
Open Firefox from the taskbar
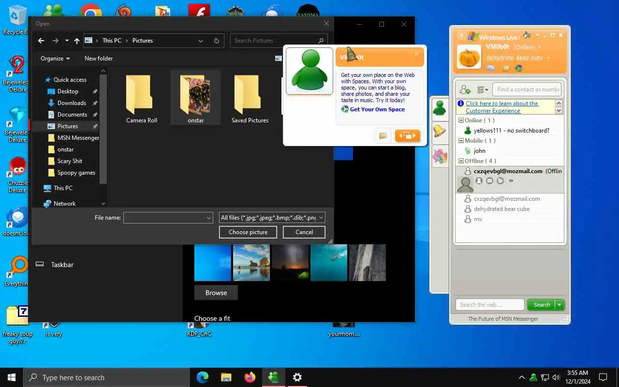tap(250, 377)
